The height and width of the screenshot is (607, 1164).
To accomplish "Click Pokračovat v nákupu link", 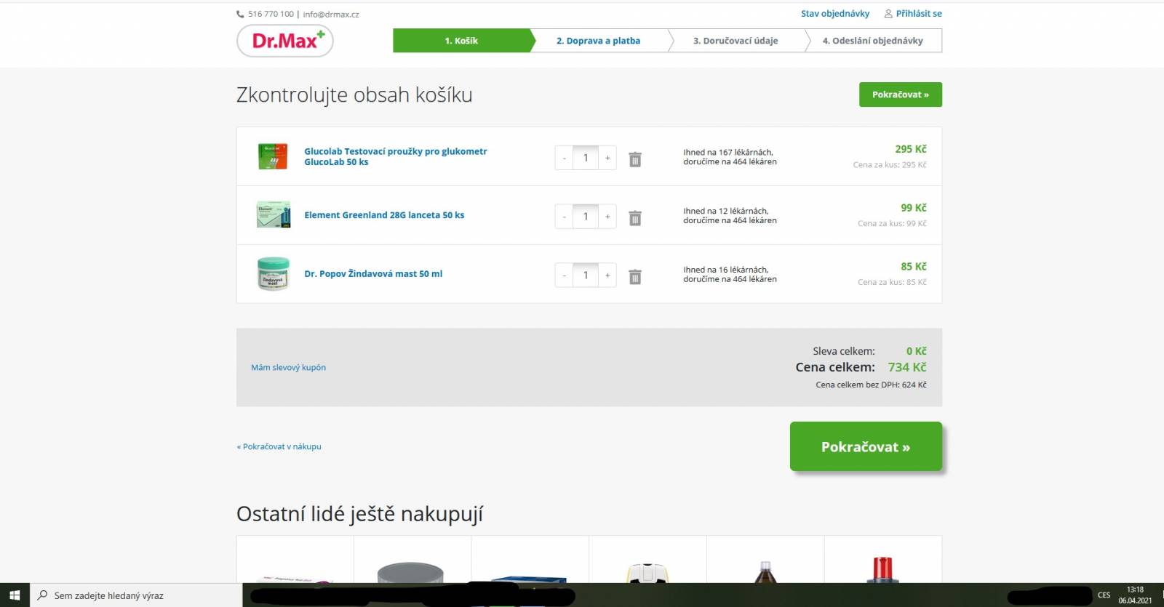I will [279, 447].
